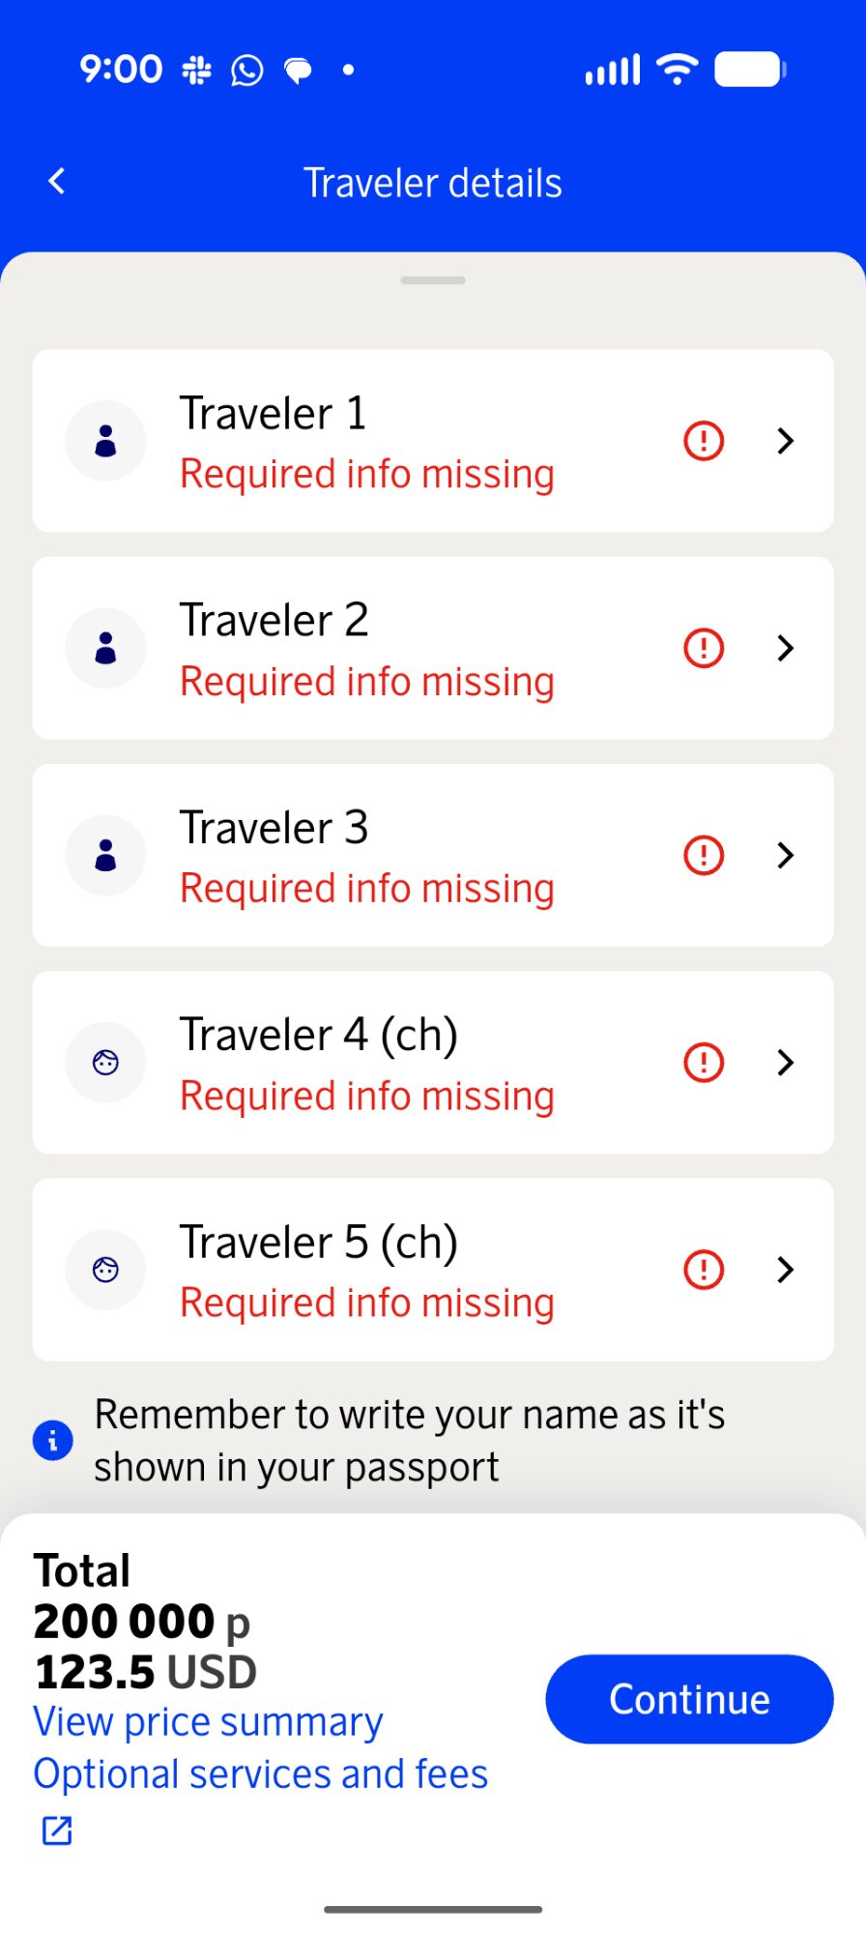Expand Traveler 2 details chevron
866x1934 pixels.
(x=786, y=648)
